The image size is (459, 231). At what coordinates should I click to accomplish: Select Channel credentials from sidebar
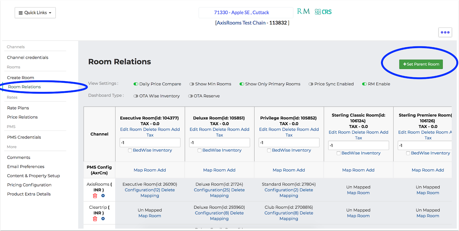[x=28, y=58]
